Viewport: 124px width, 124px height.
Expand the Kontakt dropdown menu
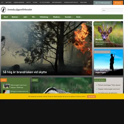point(69,17)
